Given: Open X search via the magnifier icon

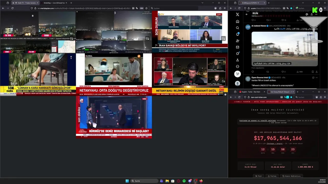Looking at the screenshot, I should [x=238, y=28].
